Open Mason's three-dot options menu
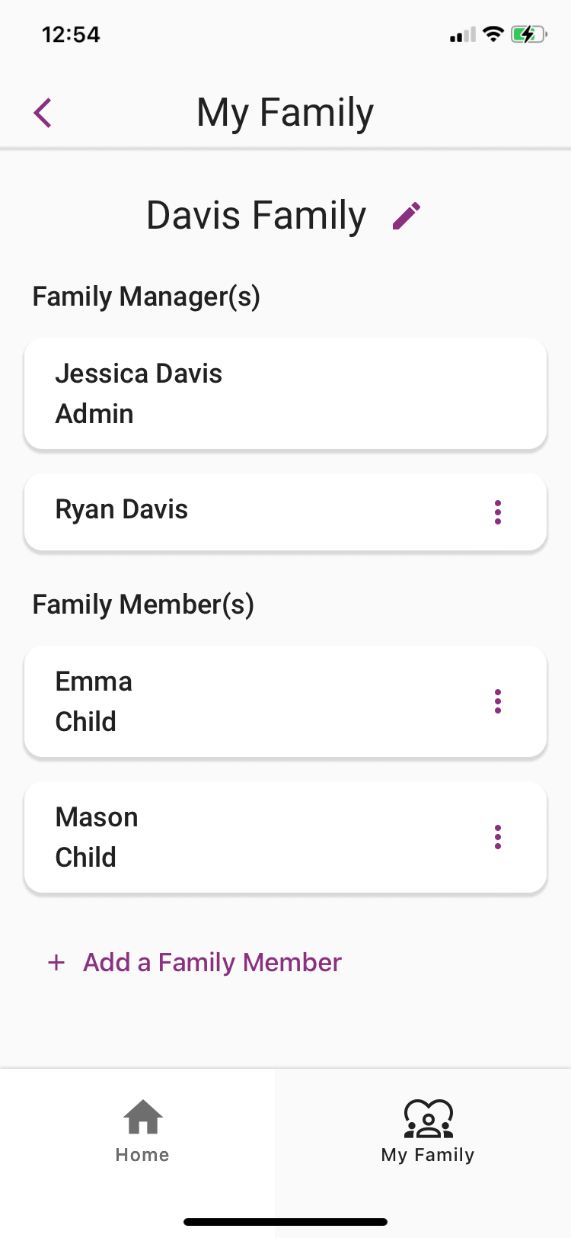 498,837
